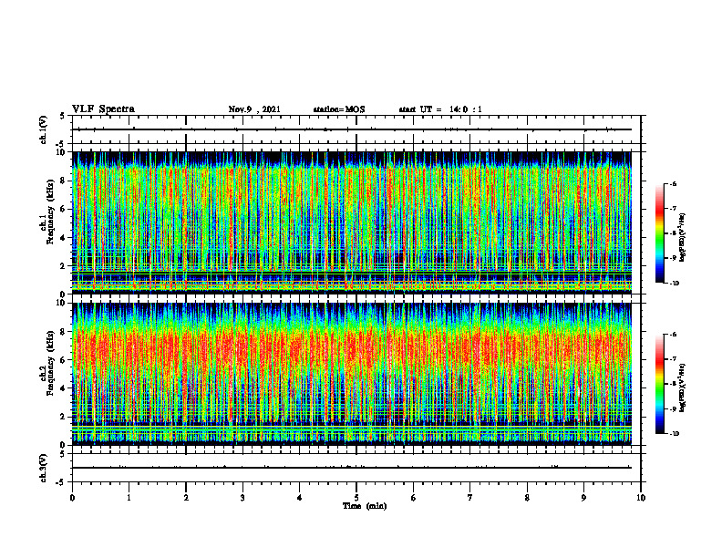
Task: Click the ch.1 frequency axis "8" kHz tick label
Action: 64,181
